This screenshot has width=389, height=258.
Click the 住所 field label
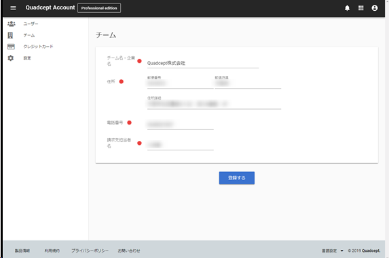[x=111, y=81]
